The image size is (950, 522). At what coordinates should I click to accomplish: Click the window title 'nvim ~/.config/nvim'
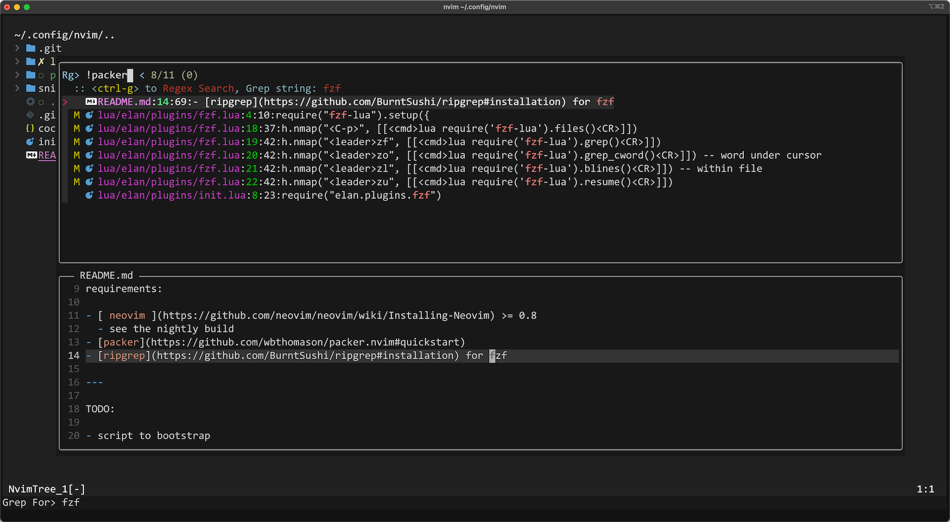[474, 7]
